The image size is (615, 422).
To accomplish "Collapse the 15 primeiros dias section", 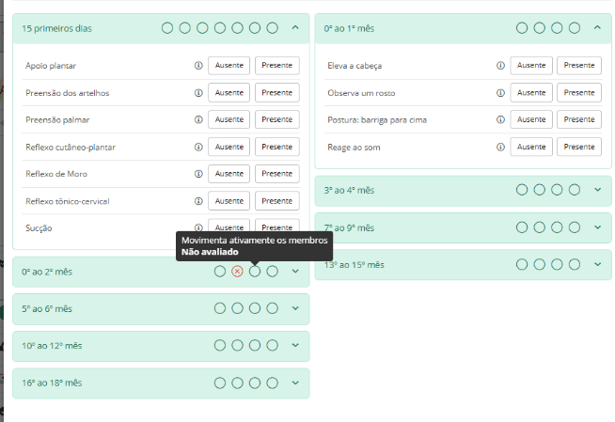I will tap(295, 27).
